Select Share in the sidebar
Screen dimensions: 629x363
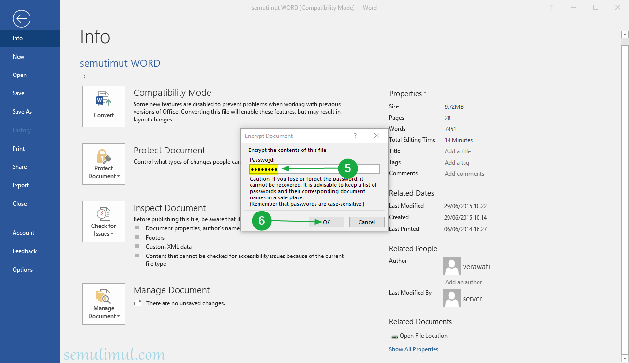point(30,167)
